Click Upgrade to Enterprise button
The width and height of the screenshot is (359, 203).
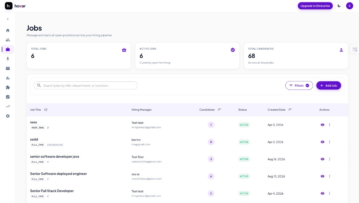point(315,6)
